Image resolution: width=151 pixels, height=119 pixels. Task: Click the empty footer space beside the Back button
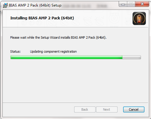39,109
